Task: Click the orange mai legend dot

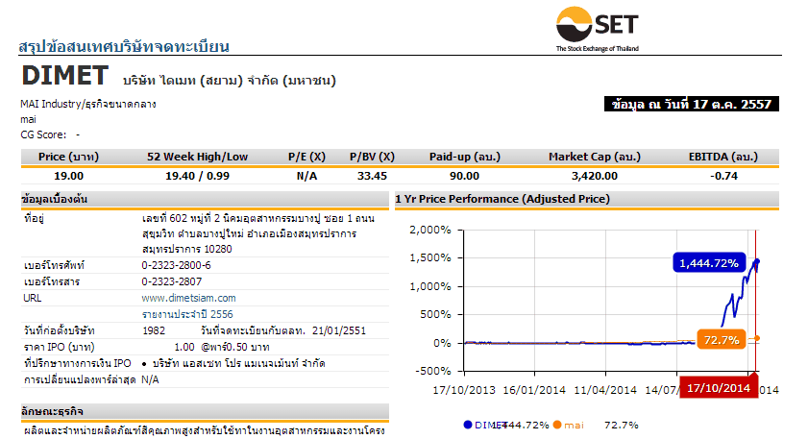Action: pos(557,425)
